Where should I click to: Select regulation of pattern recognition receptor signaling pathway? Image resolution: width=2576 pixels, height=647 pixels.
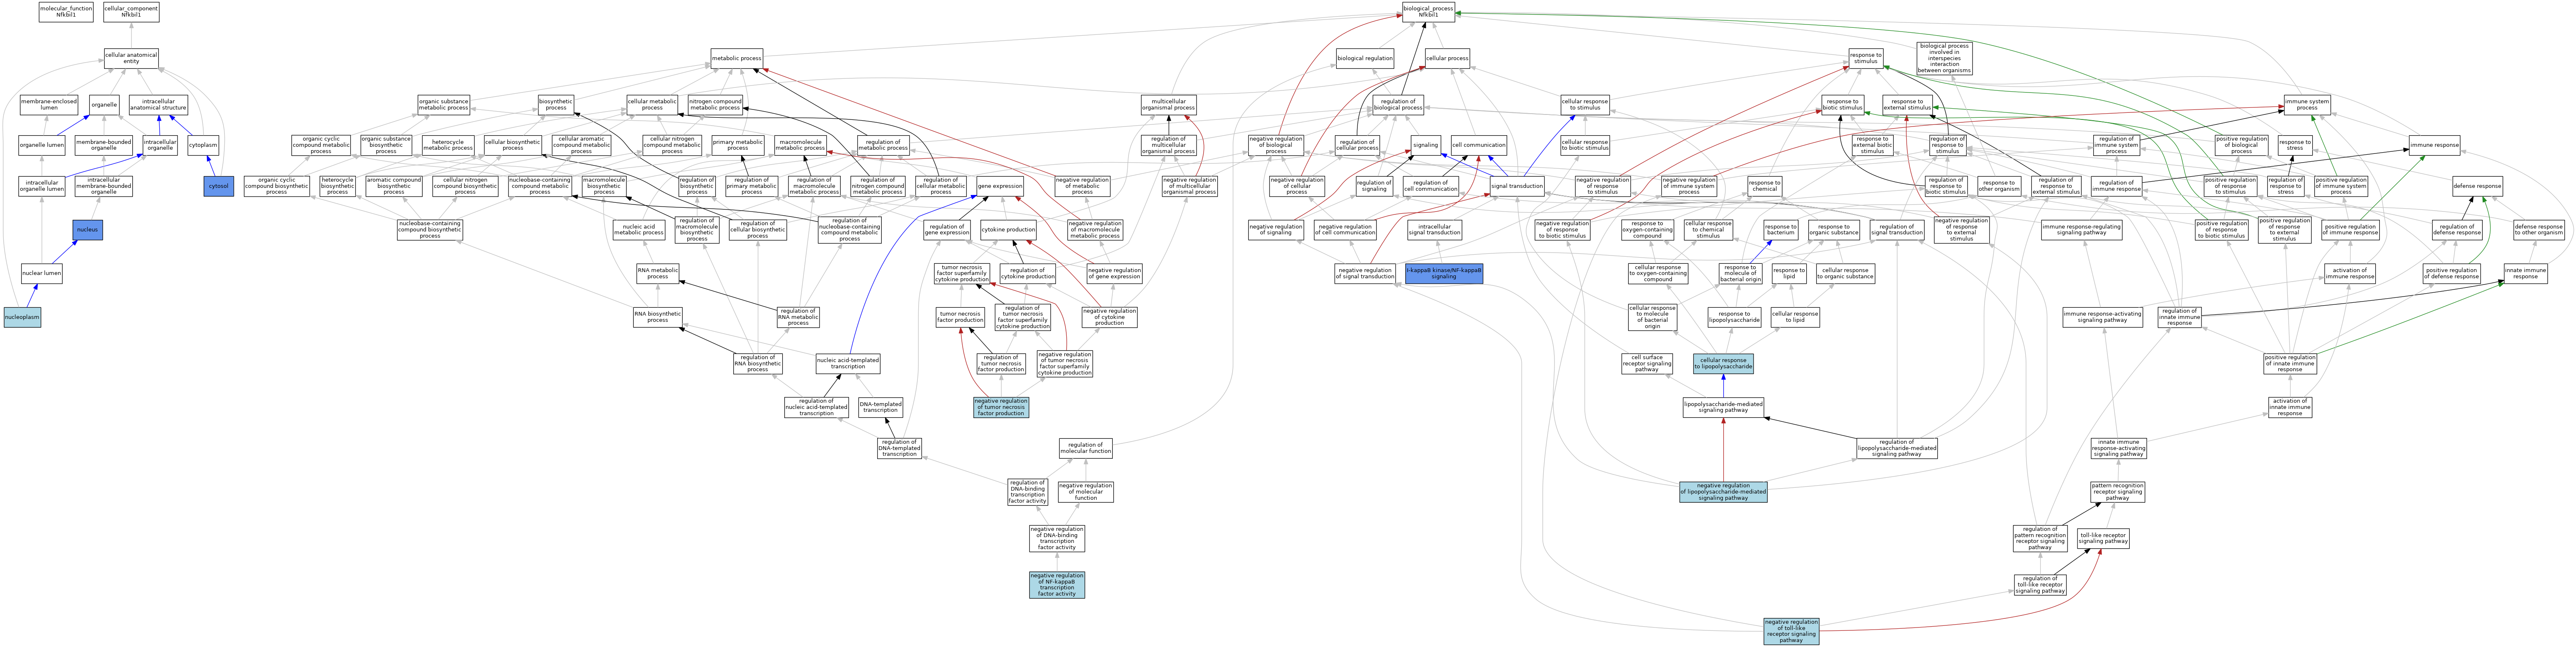click(x=2040, y=538)
